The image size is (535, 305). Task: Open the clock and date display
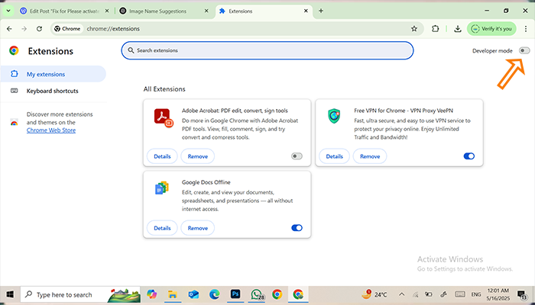[500, 294]
